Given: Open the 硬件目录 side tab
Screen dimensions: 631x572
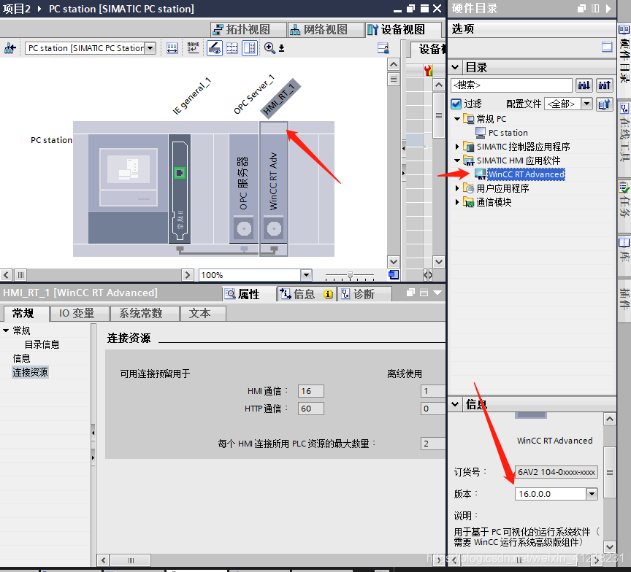Looking at the screenshot, I should [624, 53].
